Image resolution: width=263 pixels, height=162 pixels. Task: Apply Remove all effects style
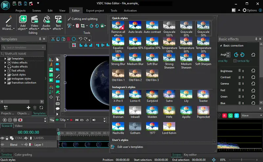118,29
